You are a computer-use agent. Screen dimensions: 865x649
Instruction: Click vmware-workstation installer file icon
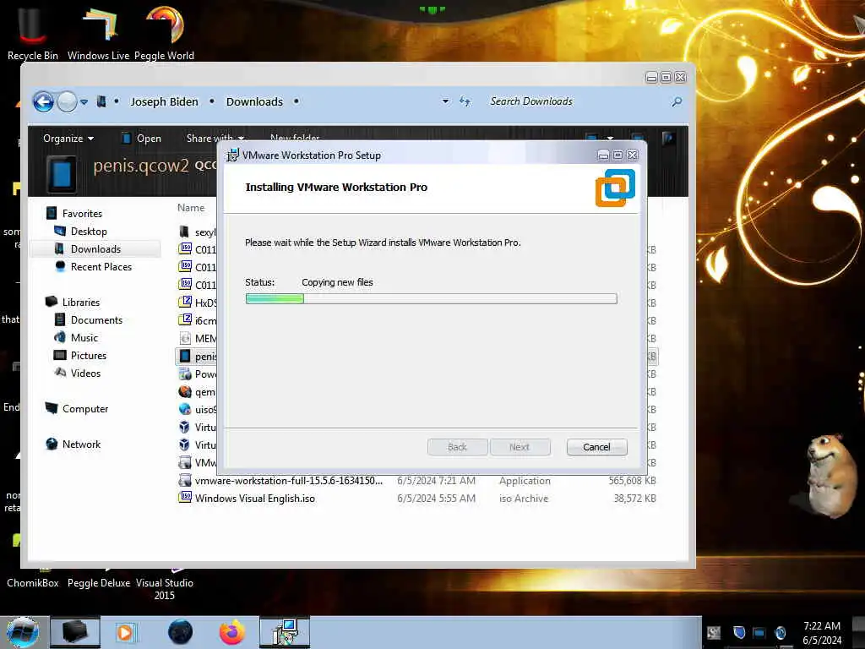(185, 480)
